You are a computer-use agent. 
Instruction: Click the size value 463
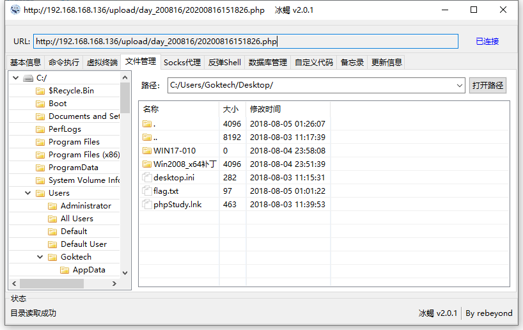(x=230, y=204)
